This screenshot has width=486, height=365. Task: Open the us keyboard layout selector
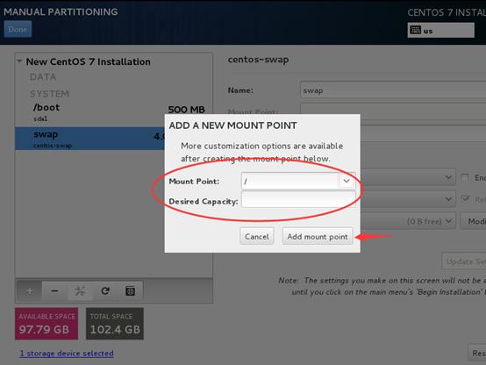pos(440,31)
